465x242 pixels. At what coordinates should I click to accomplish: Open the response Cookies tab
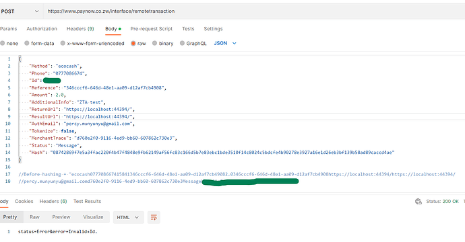[24, 201]
